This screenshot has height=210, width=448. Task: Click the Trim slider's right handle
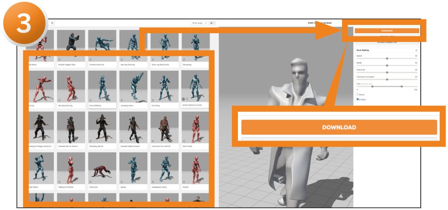click(402, 86)
